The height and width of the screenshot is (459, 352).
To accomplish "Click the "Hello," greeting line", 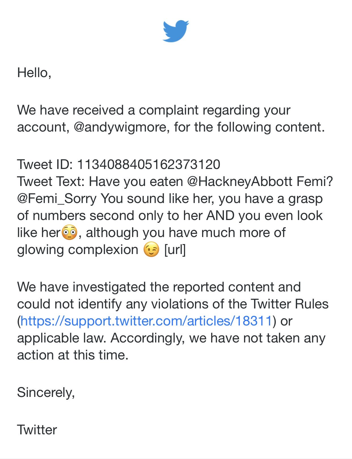I will pos(34,73).
